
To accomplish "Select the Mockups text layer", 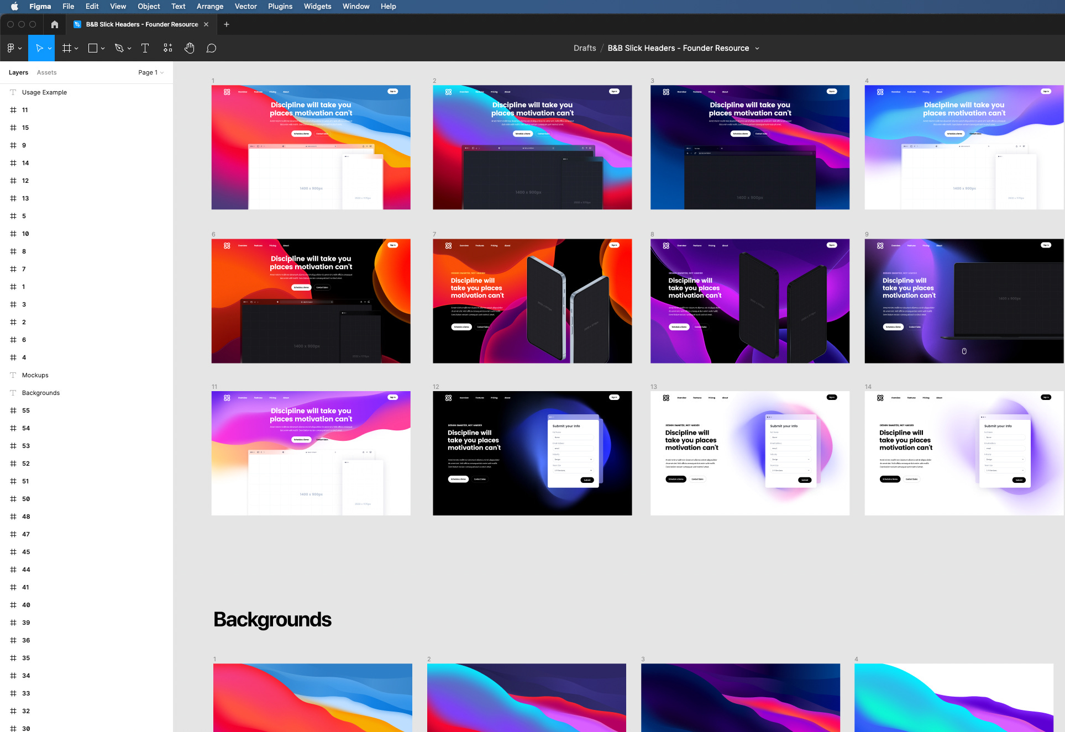I will point(35,375).
